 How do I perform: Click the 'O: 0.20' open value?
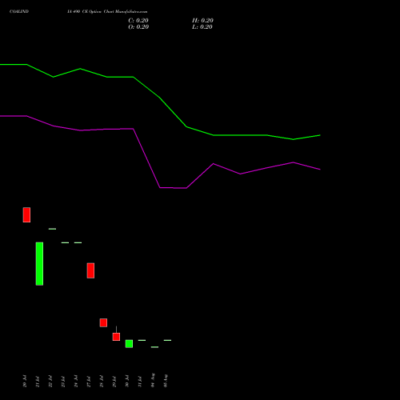click(x=138, y=27)
